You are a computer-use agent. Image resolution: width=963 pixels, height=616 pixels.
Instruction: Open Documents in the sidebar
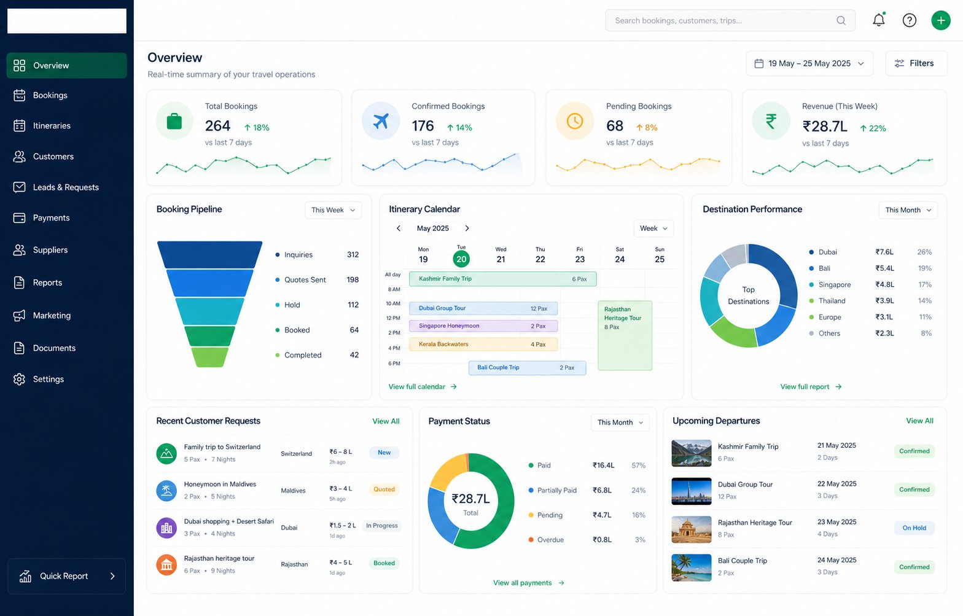(66, 348)
